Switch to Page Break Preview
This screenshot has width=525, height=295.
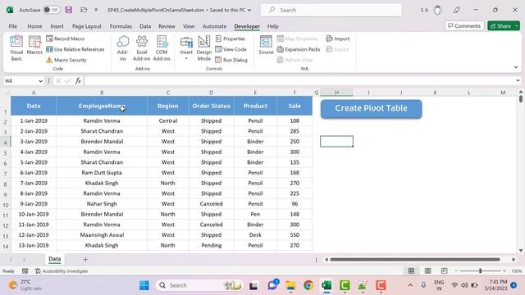(445, 271)
